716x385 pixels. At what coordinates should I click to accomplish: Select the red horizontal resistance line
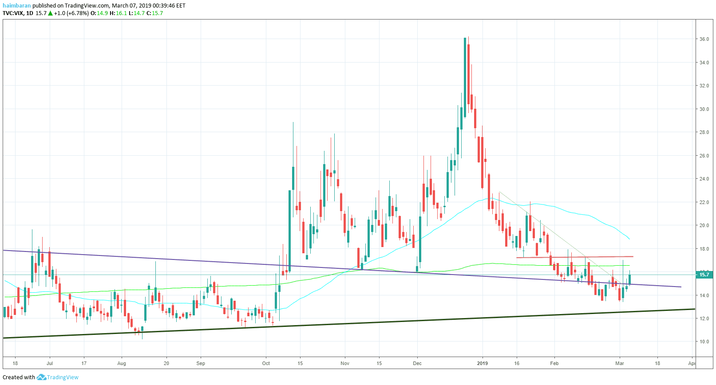coord(575,257)
